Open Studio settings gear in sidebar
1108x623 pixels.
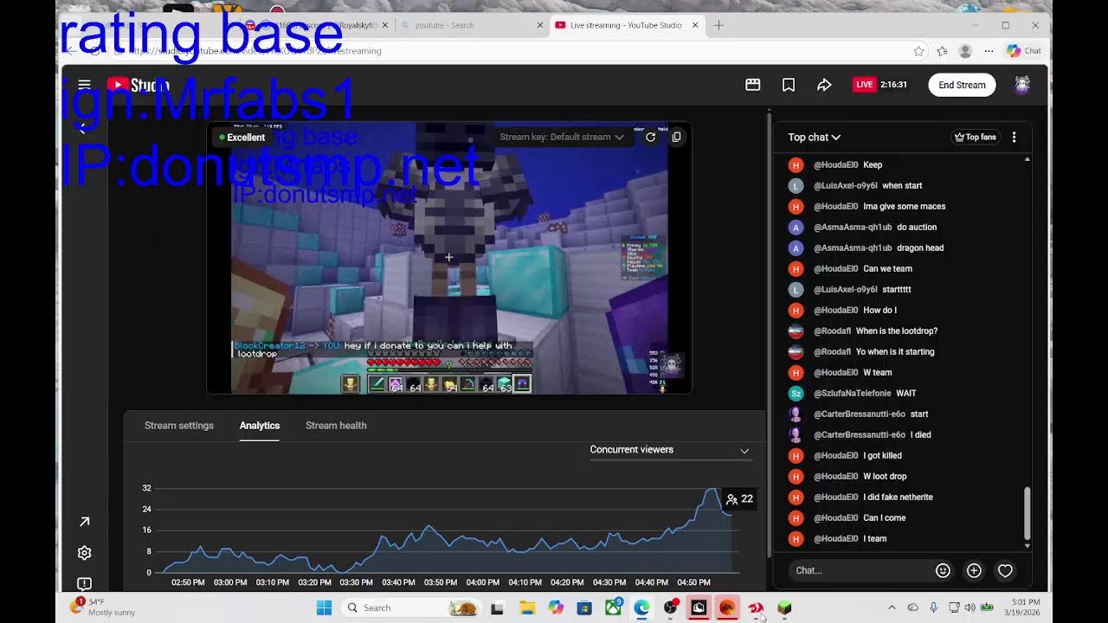tap(84, 553)
